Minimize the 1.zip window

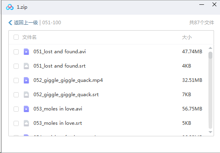(202, 4)
